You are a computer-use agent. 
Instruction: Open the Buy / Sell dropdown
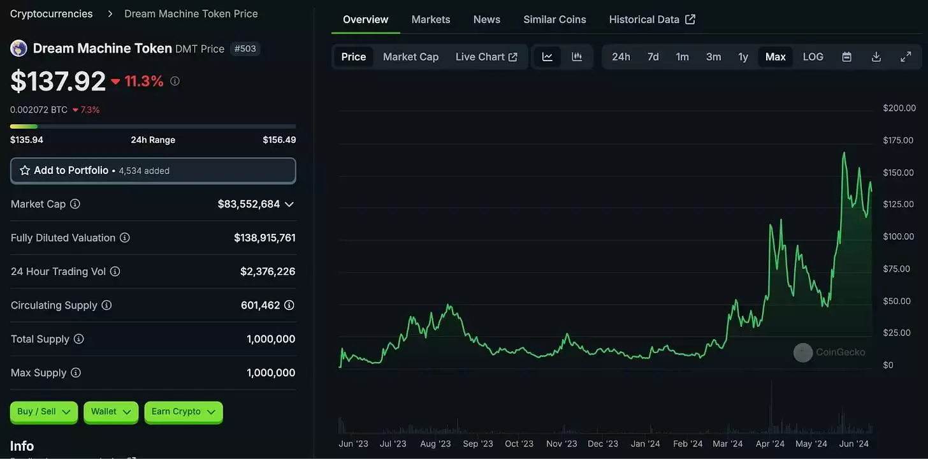pos(43,412)
